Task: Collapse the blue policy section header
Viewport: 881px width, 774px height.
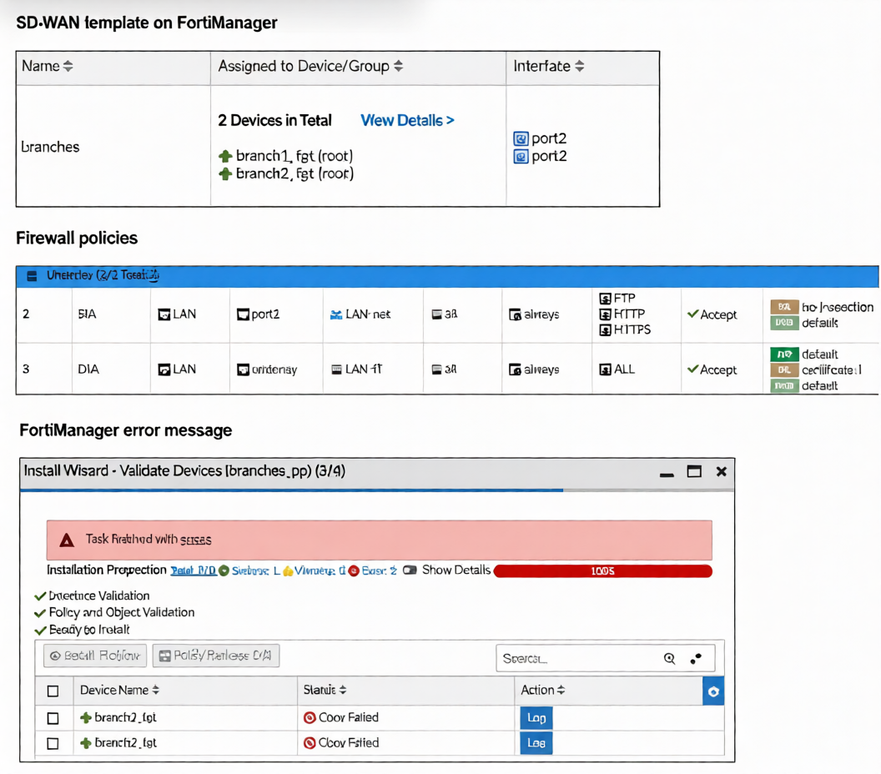Action: 32,276
